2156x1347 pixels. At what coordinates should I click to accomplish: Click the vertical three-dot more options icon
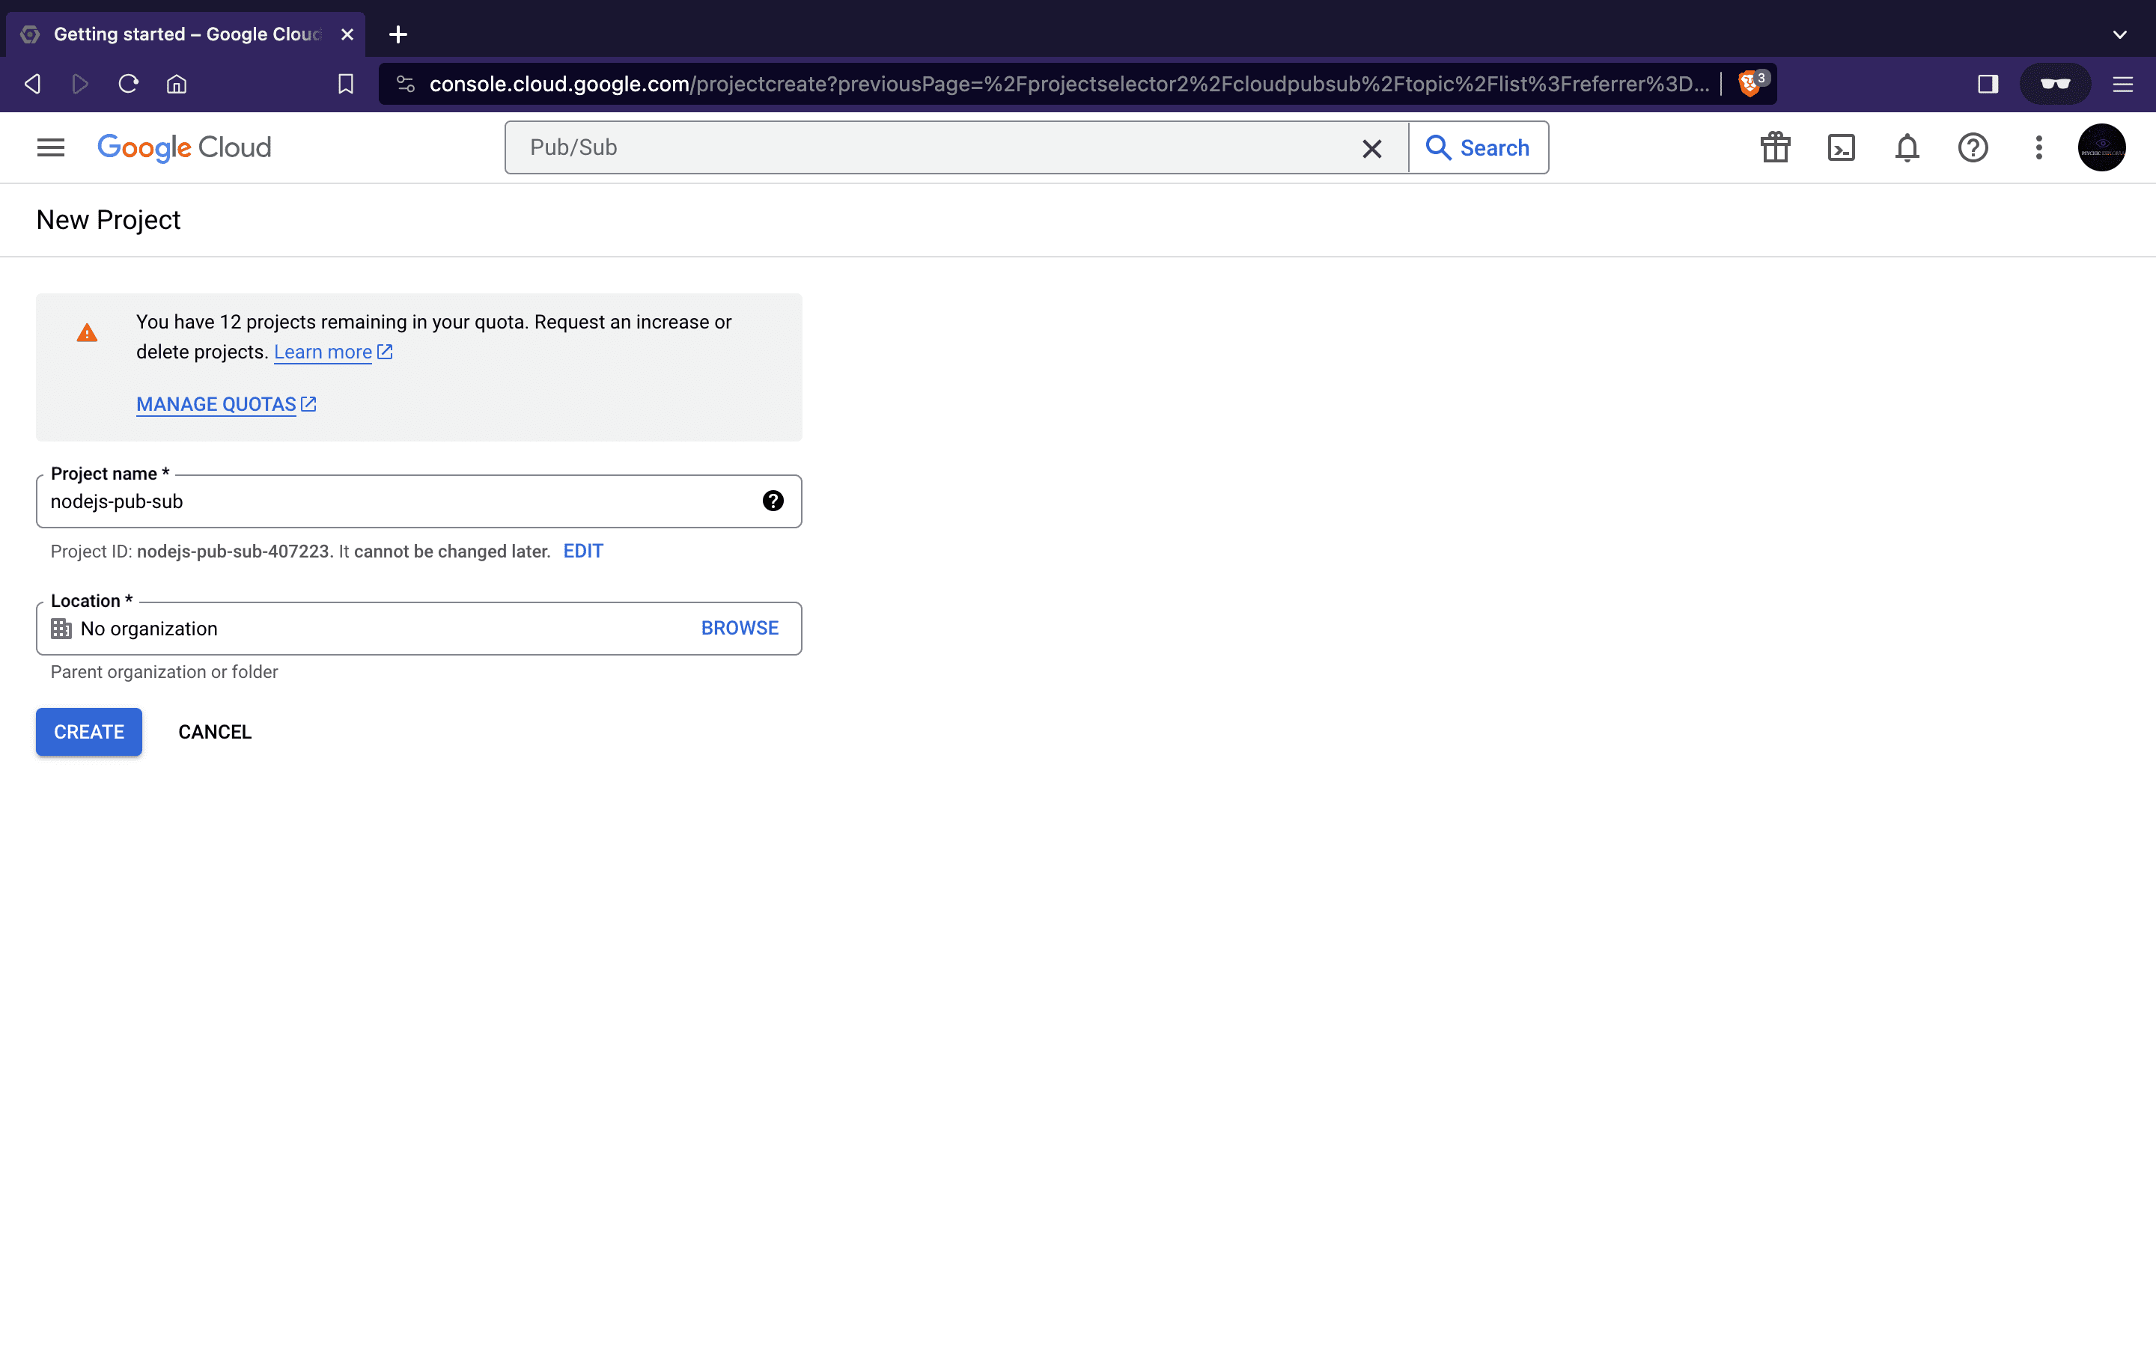[x=2038, y=147]
